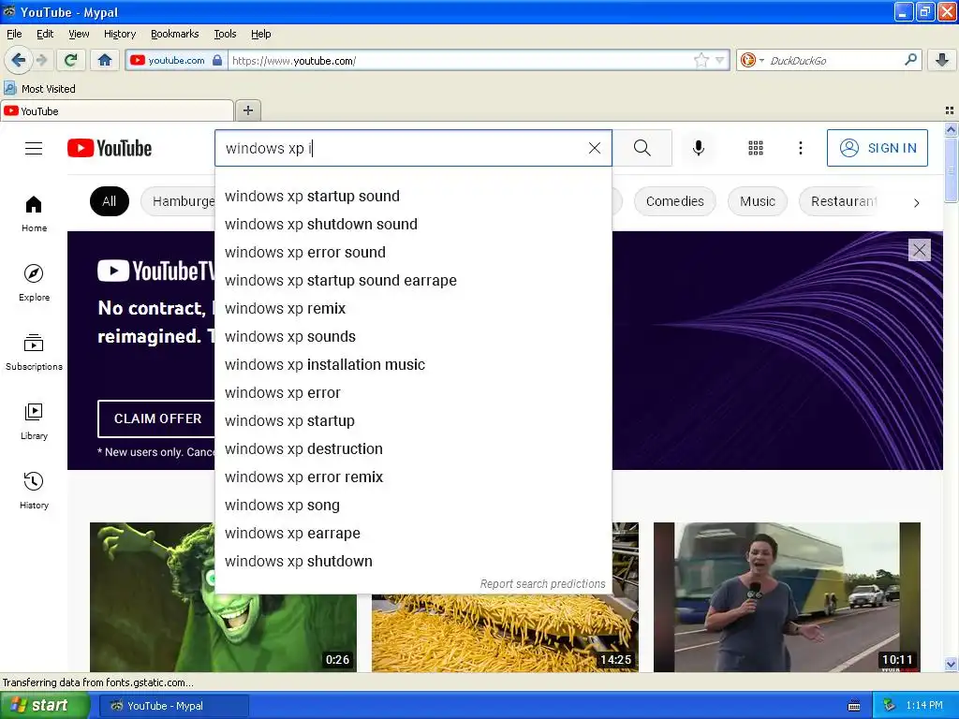Submit search with YouTube magnifier button
This screenshot has width=959, height=719.
click(642, 148)
